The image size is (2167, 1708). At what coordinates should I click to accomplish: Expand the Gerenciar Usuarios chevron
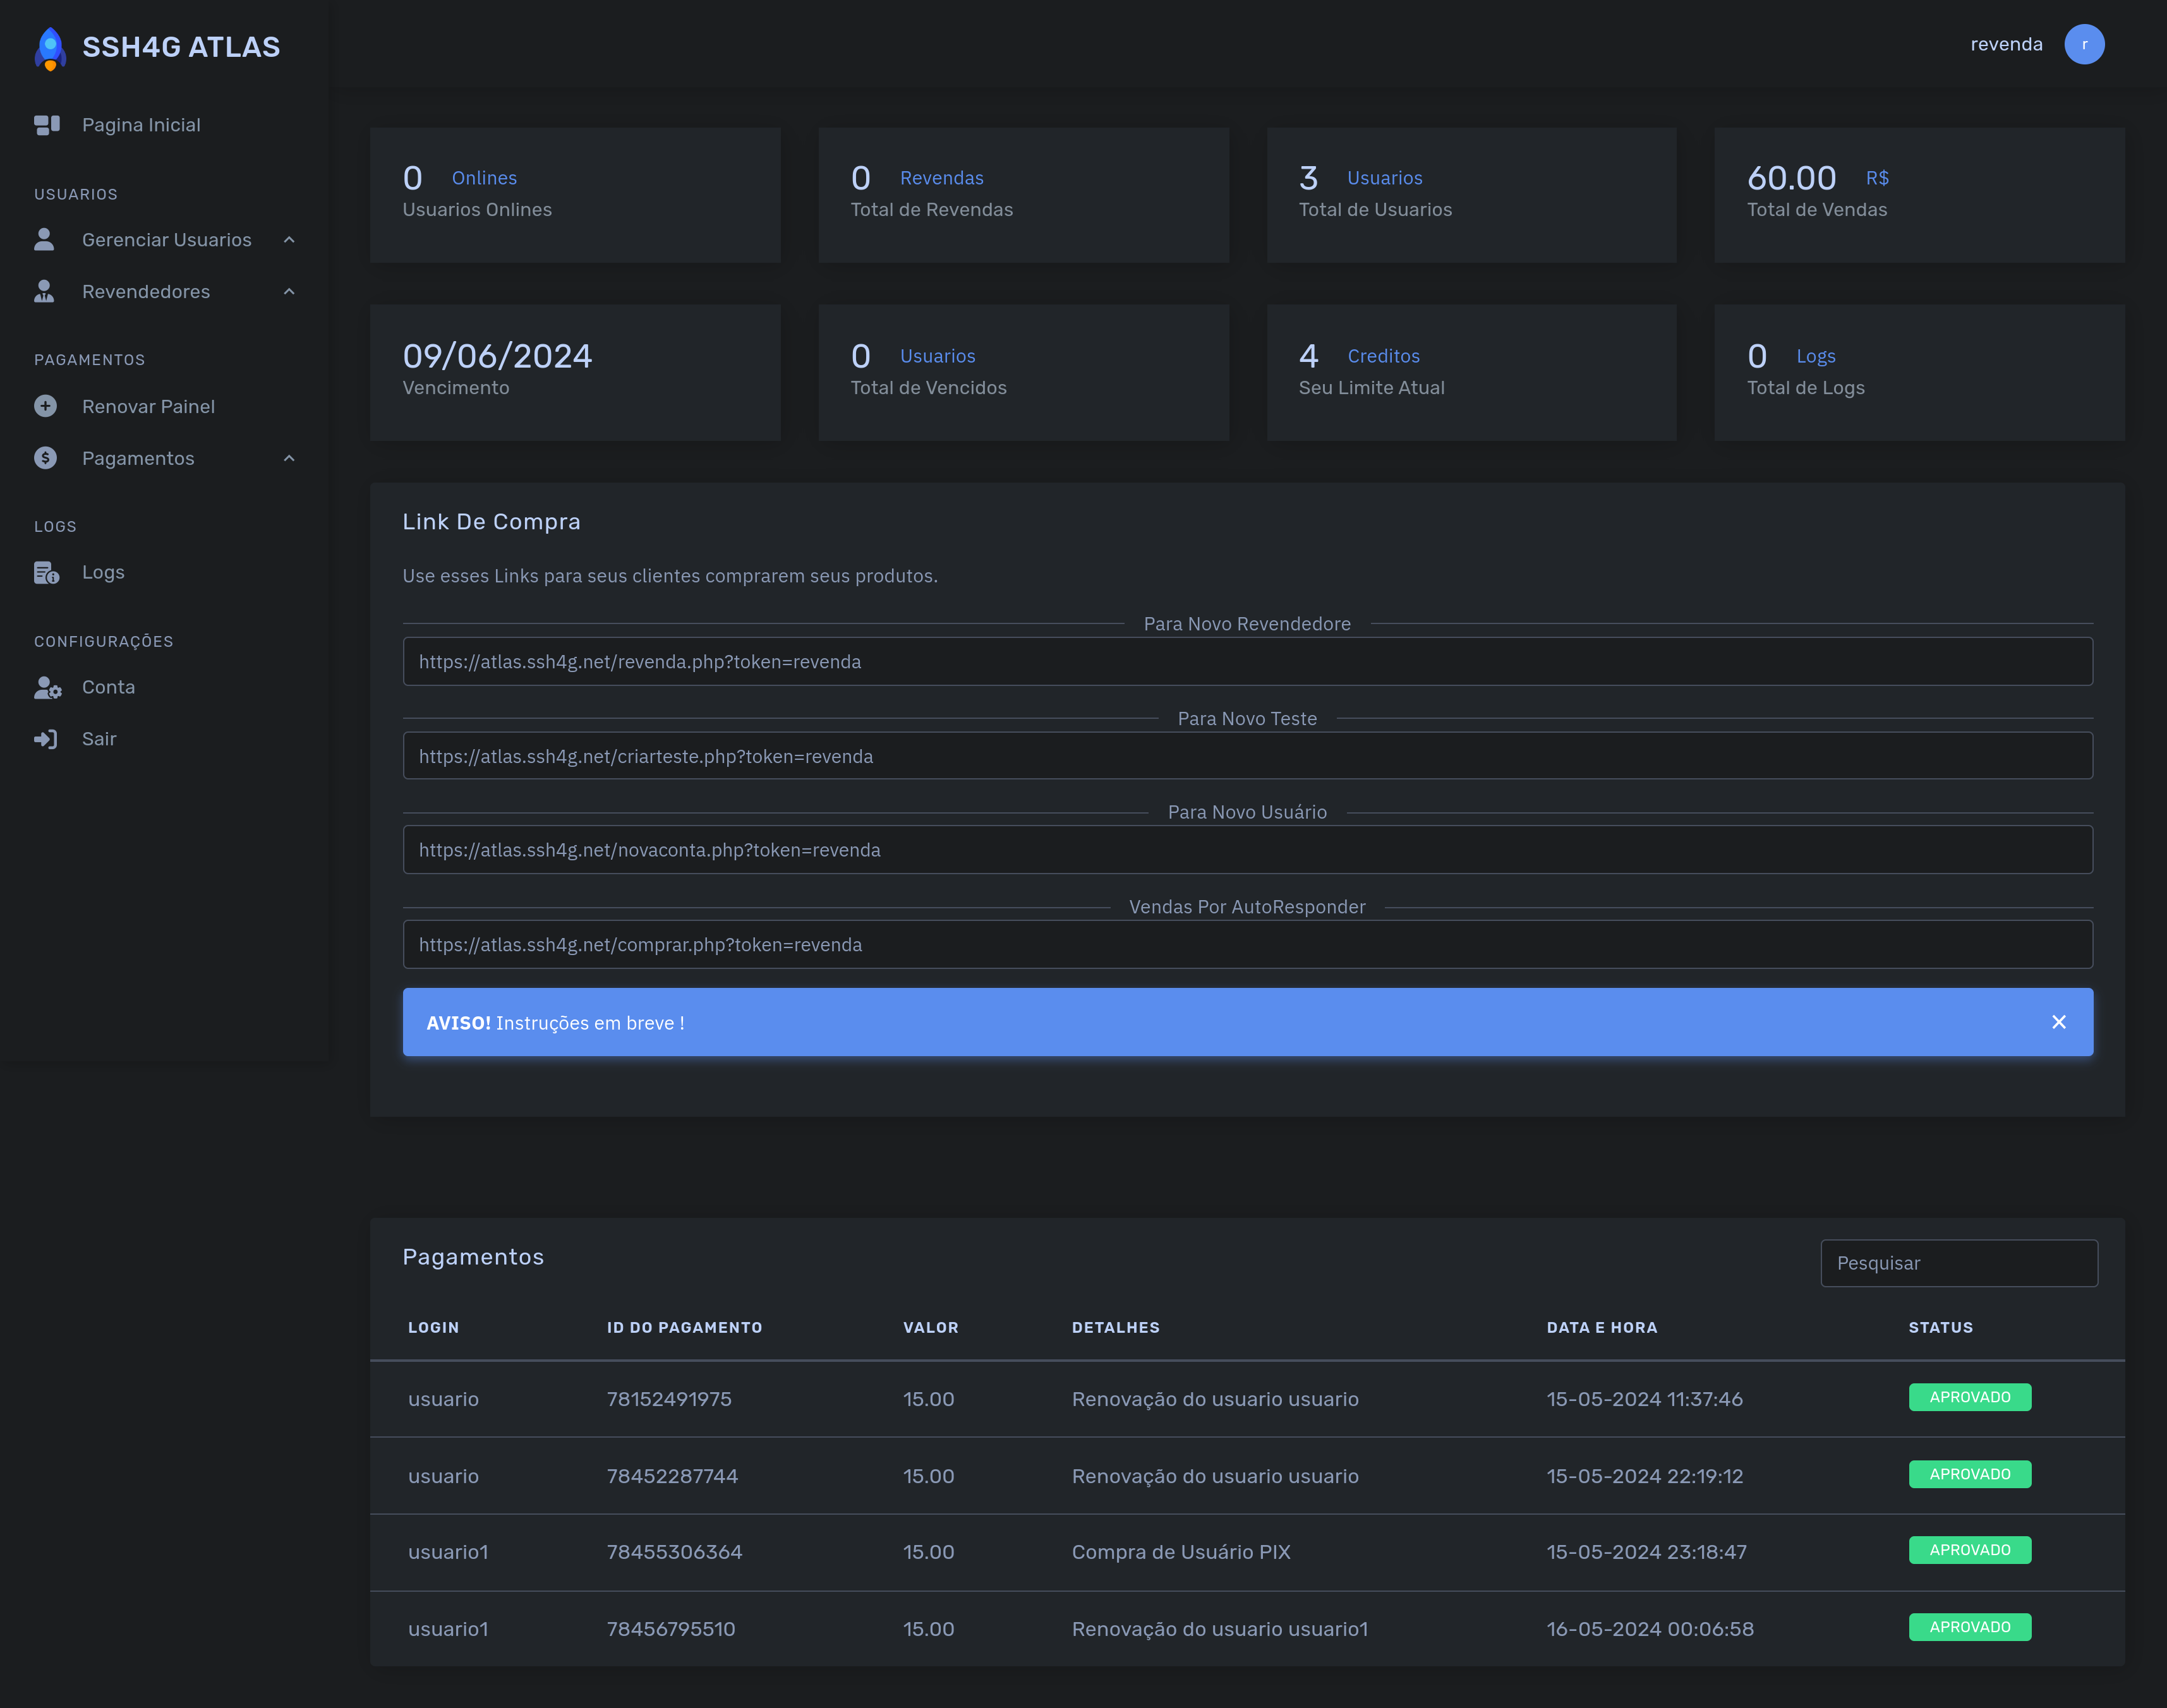[x=289, y=239]
